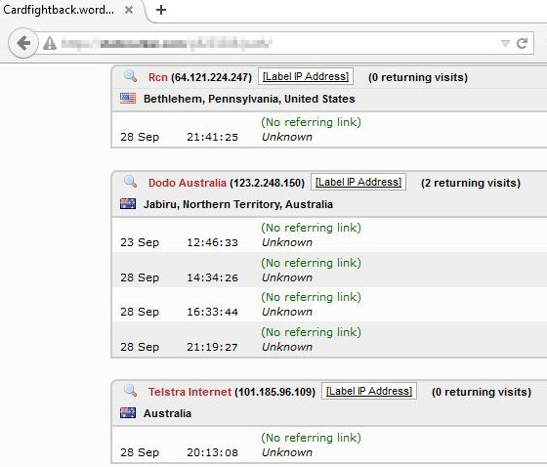Screen dimensions: 547x467
Task: Click (2 returning visits) text
Action: pyautogui.click(x=471, y=183)
